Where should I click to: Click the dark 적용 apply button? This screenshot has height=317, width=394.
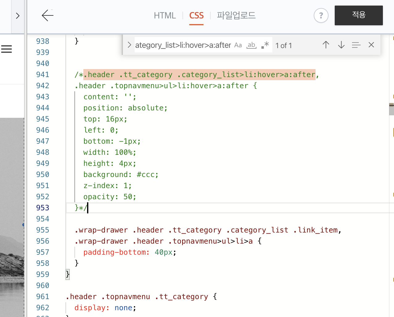pyautogui.click(x=358, y=15)
